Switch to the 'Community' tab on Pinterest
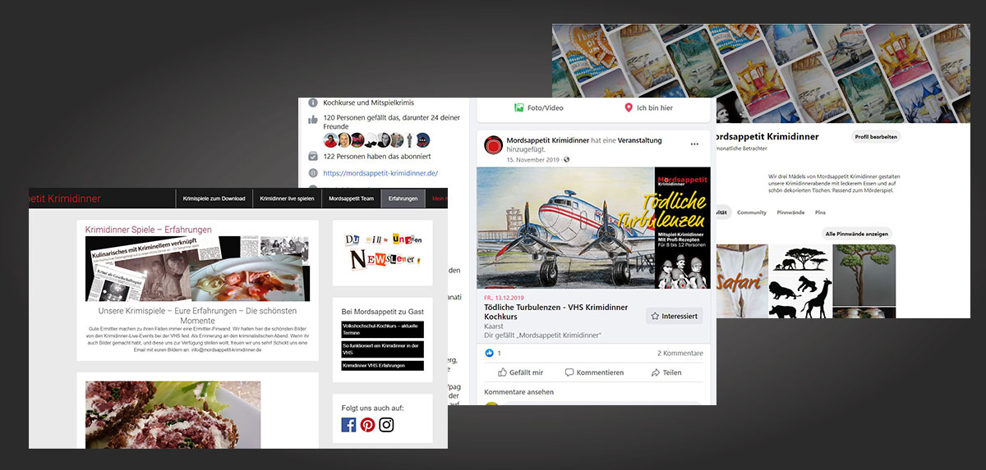Screen dimensions: 986x470 (x=752, y=212)
